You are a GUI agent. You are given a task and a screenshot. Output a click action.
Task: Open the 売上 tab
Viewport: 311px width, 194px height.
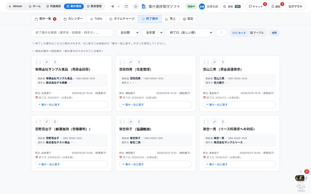coord(171,19)
